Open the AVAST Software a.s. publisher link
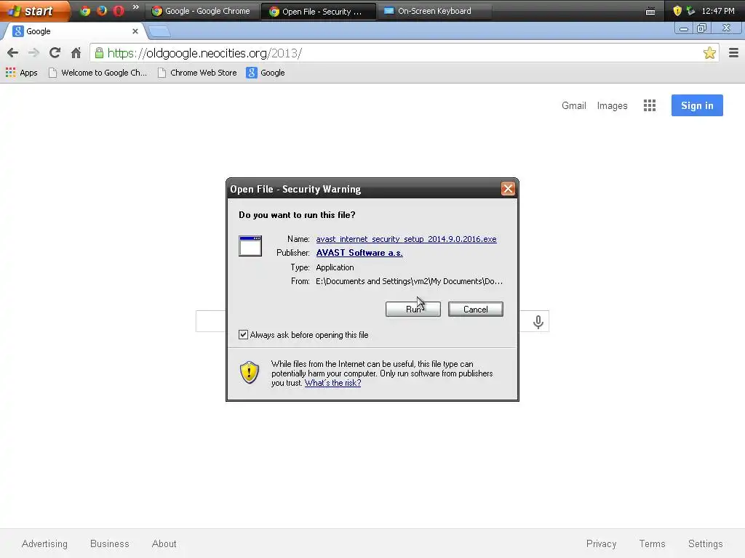 tap(359, 253)
